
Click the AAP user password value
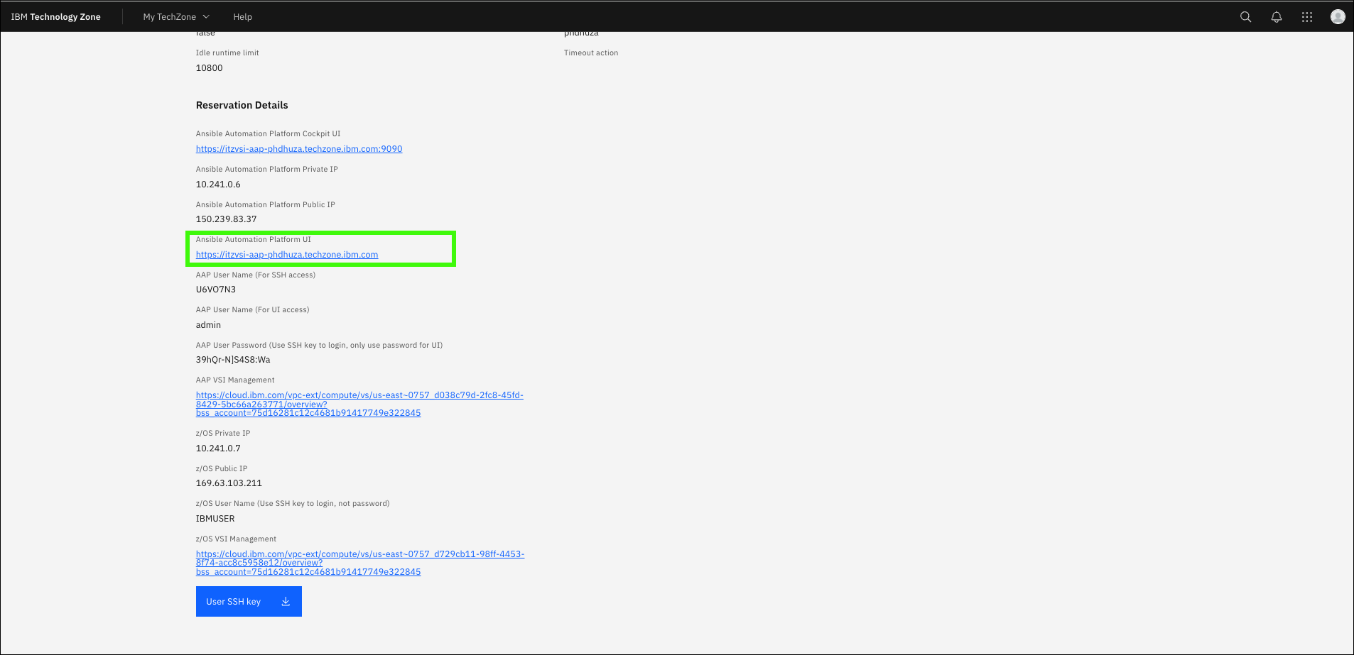click(x=232, y=360)
